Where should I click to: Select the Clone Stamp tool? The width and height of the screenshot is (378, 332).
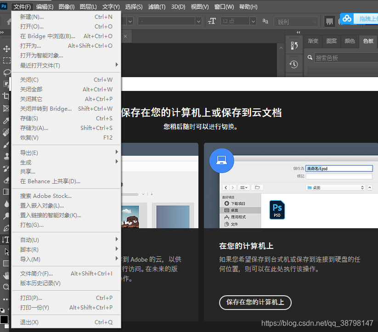pos(6,156)
